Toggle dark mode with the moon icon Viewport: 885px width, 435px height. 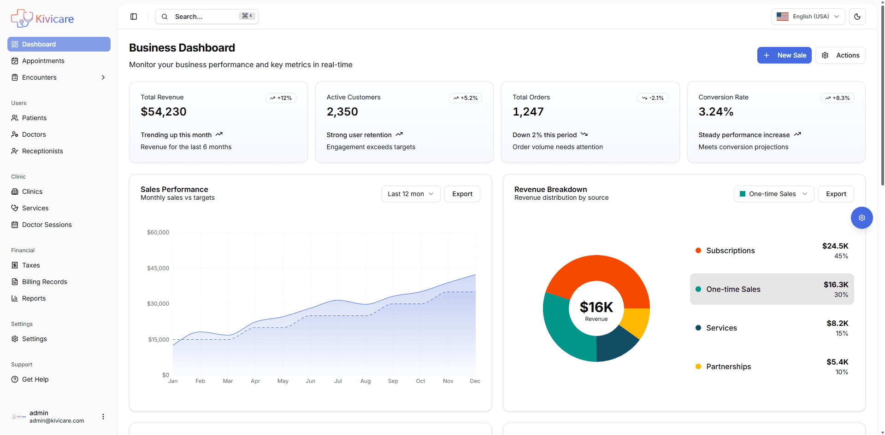[857, 16]
